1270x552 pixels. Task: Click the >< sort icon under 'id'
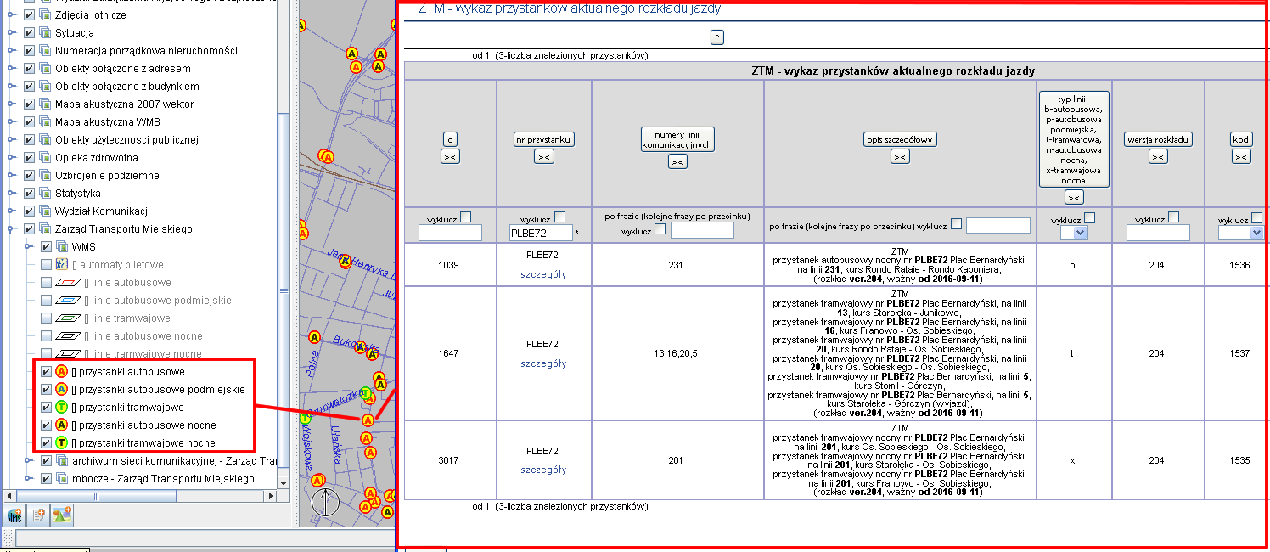(450, 156)
